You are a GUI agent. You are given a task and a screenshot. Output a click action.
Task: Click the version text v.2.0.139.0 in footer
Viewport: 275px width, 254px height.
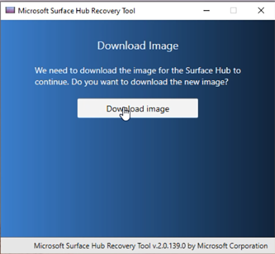[x=169, y=246]
